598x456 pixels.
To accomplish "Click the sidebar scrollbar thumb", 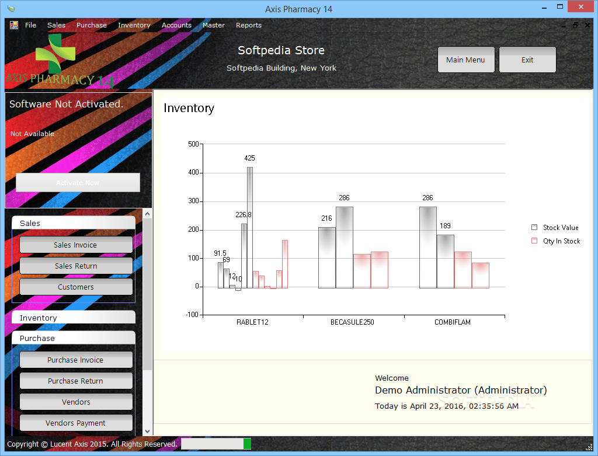I will pos(147,294).
